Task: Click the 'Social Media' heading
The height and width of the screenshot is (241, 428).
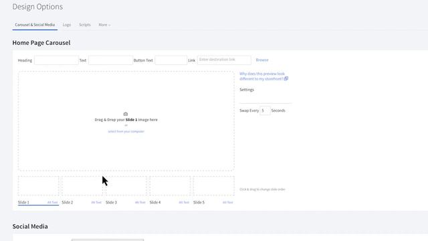Action: [30, 226]
